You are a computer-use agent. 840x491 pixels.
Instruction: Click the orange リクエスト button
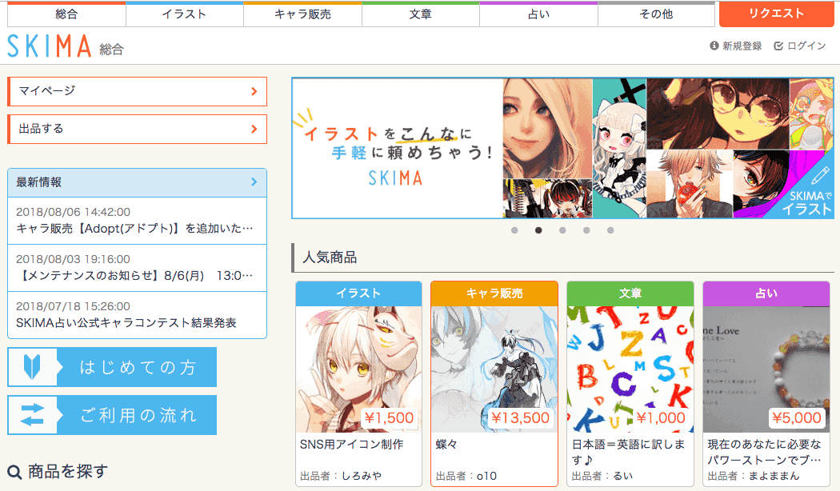(776, 14)
